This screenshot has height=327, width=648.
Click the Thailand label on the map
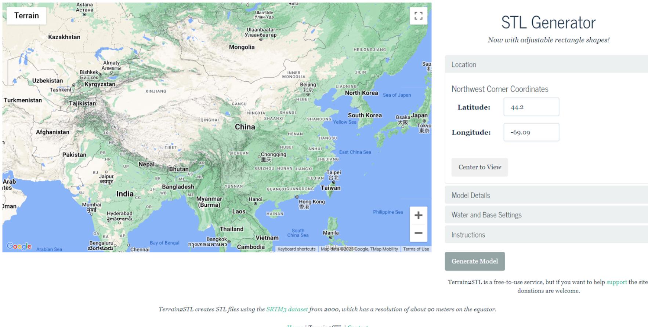point(231,229)
